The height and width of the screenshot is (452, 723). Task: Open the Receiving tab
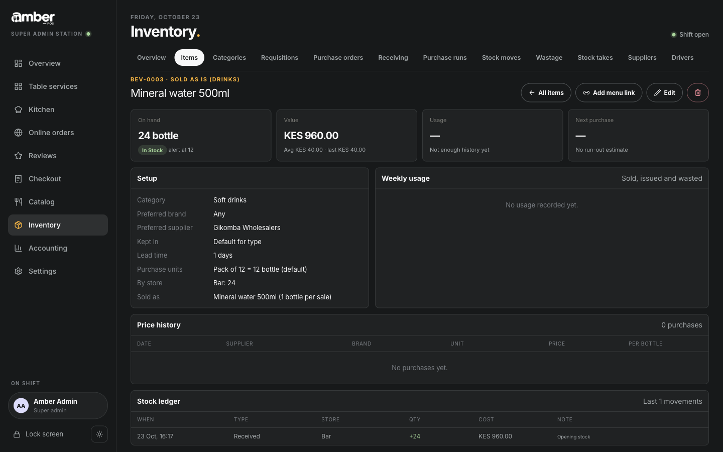click(x=393, y=58)
